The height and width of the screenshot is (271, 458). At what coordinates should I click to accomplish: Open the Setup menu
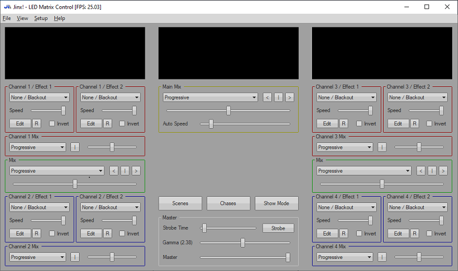(41, 18)
